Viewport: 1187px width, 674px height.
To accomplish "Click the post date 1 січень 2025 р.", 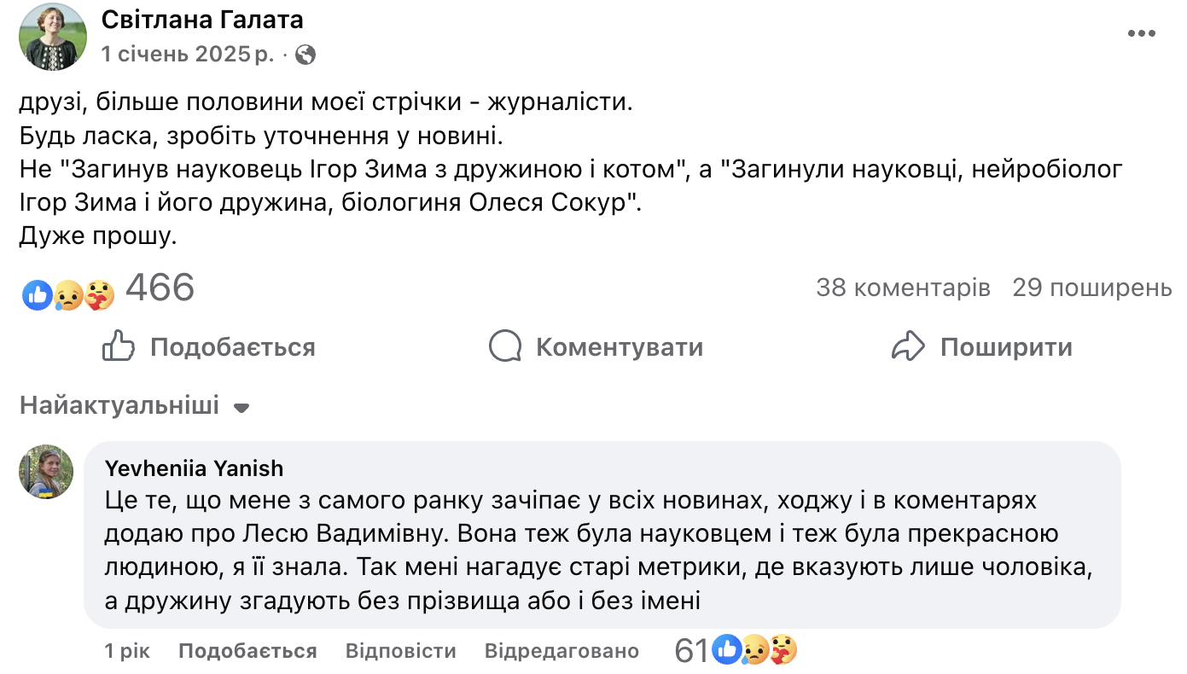I will 188,55.
